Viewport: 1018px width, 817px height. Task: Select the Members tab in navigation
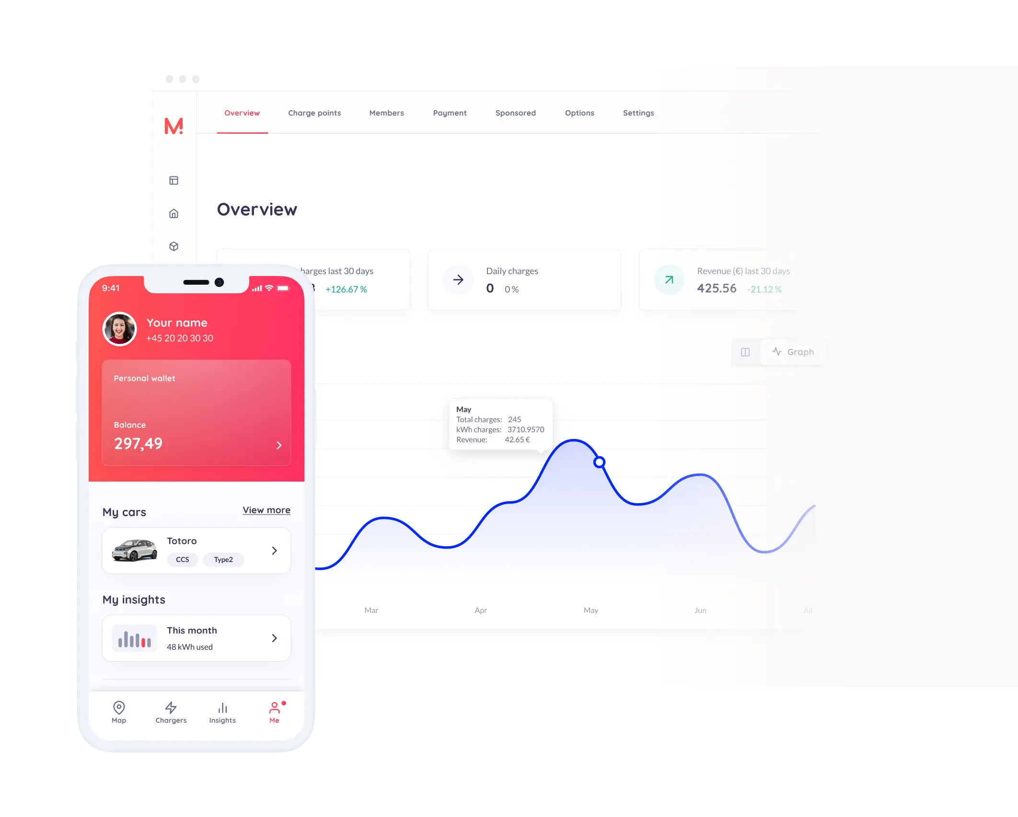pyautogui.click(x=387, y=114)
